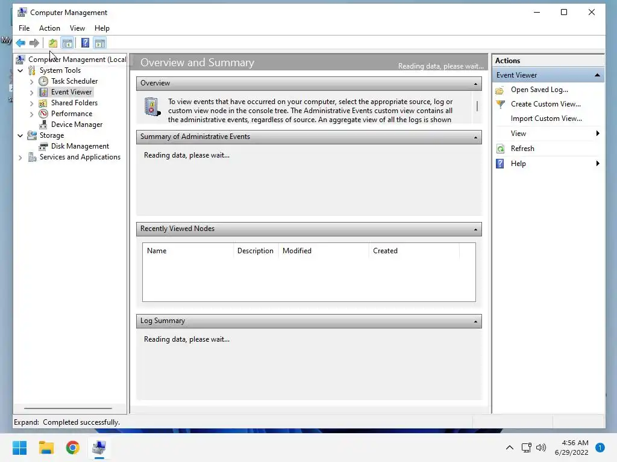Click the Disk Management drive icon
This screenshot has width=617, height=462.
(x=43, y=146)
